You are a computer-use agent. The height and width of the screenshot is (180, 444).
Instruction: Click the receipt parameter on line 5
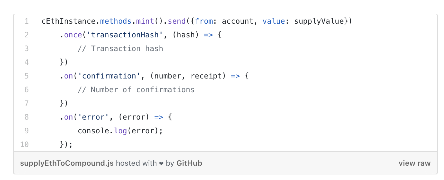pyautogui.click(x=206, y=76)
